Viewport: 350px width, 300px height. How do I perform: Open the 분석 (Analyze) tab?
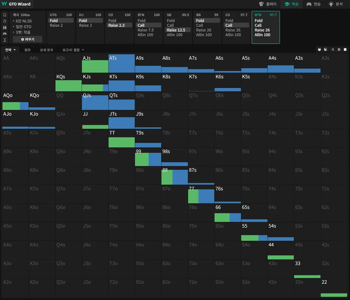[336, 4]
